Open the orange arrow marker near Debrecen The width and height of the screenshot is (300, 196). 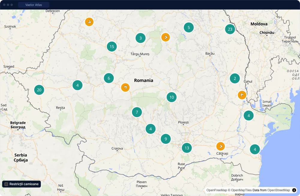[89, 22]
